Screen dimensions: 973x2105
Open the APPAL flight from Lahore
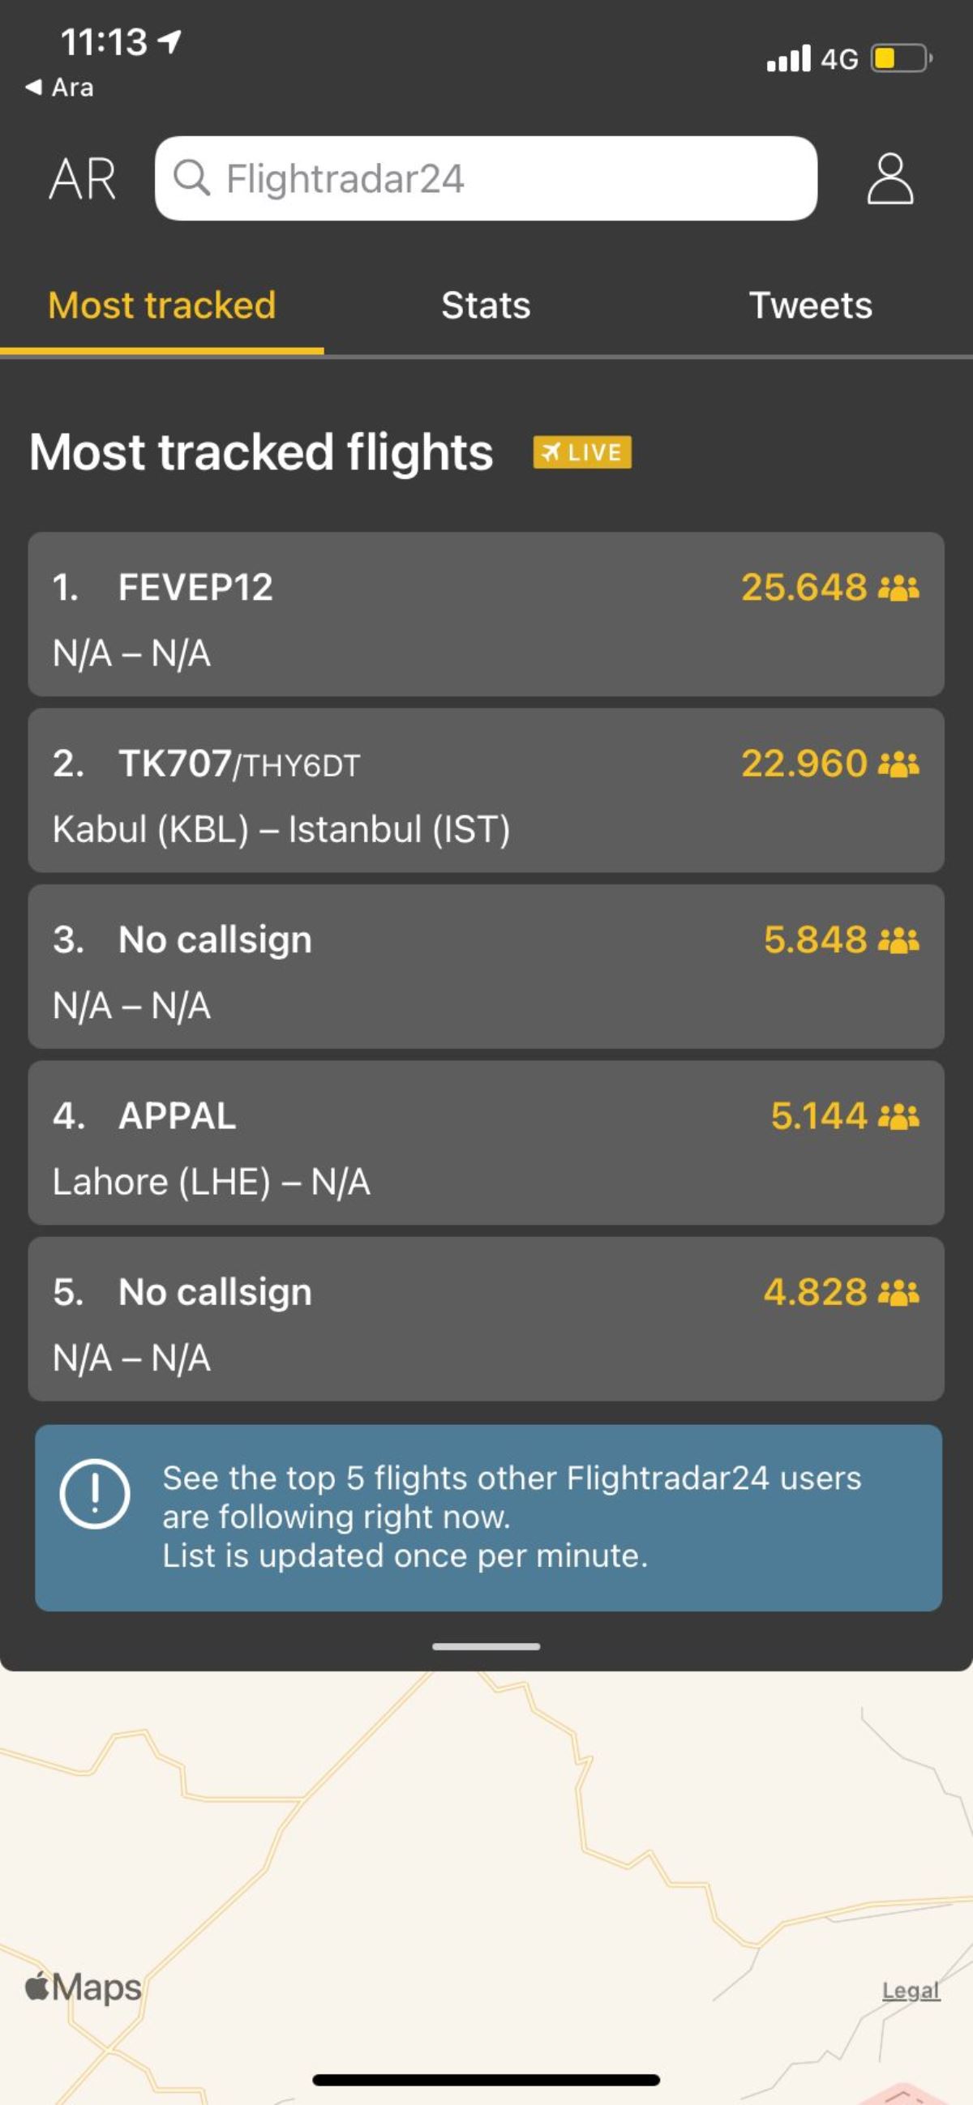pyautogui.click(x=486, y=1143)
